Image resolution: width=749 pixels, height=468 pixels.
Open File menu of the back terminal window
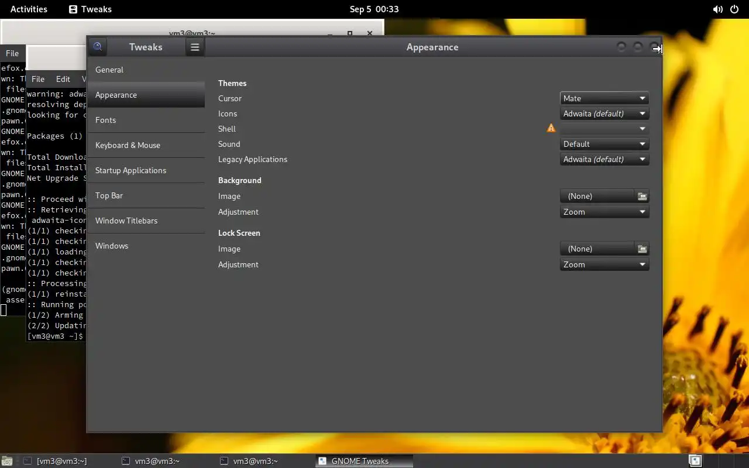pos(12,53)
